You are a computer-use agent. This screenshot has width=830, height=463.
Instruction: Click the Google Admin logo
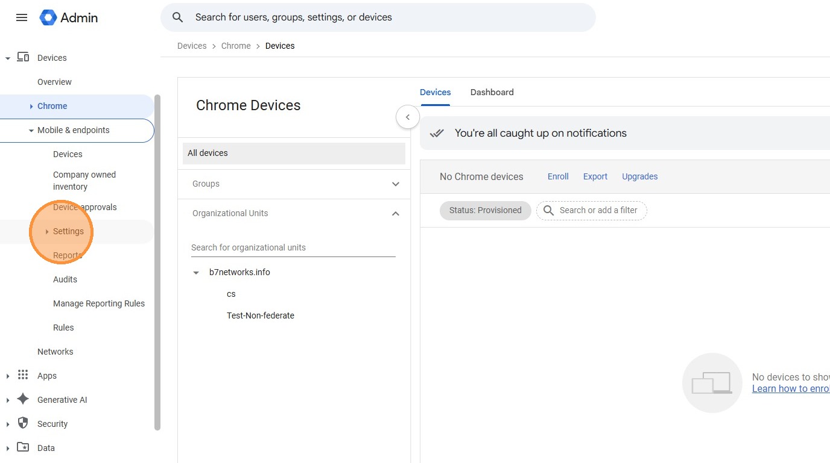[68, 17]
